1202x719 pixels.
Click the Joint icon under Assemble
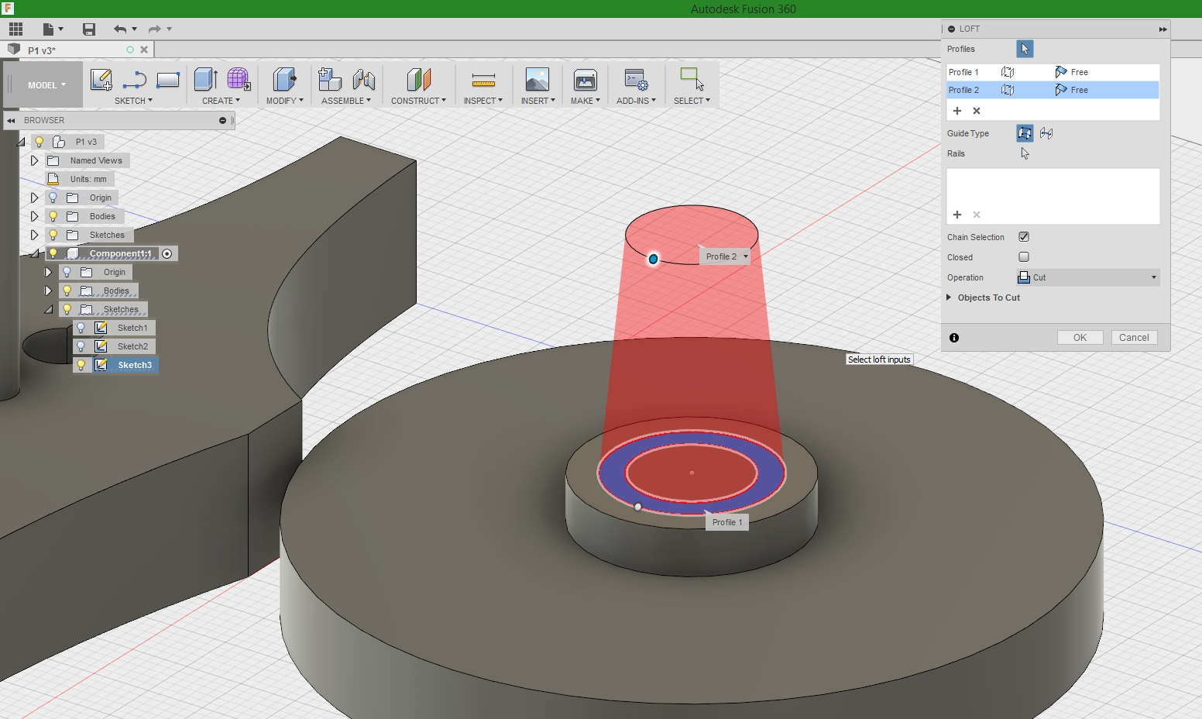pyautogui.click(x=363, y=79)
